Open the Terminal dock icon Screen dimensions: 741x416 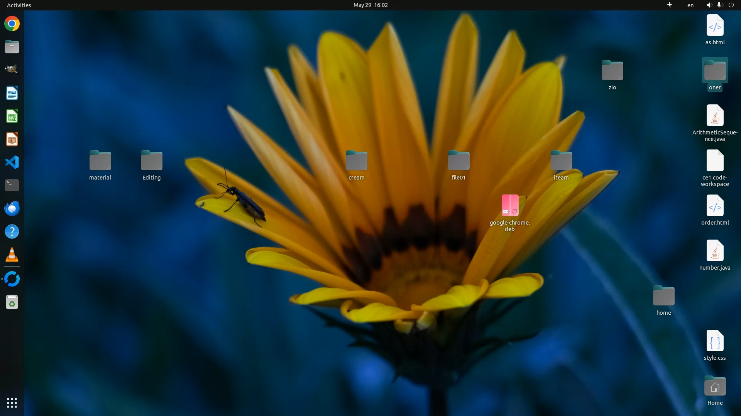tap(12, 185)
